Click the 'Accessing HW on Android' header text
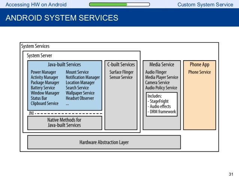Screen dimensions: 239x179 coord(36,4)
